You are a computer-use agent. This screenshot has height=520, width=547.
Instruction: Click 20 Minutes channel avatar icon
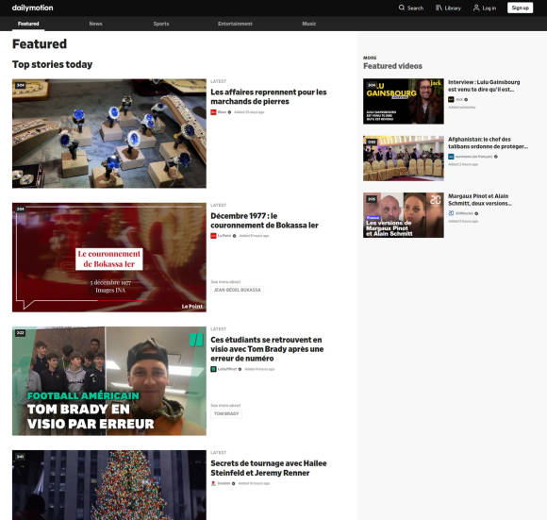(x=451, y=213)
